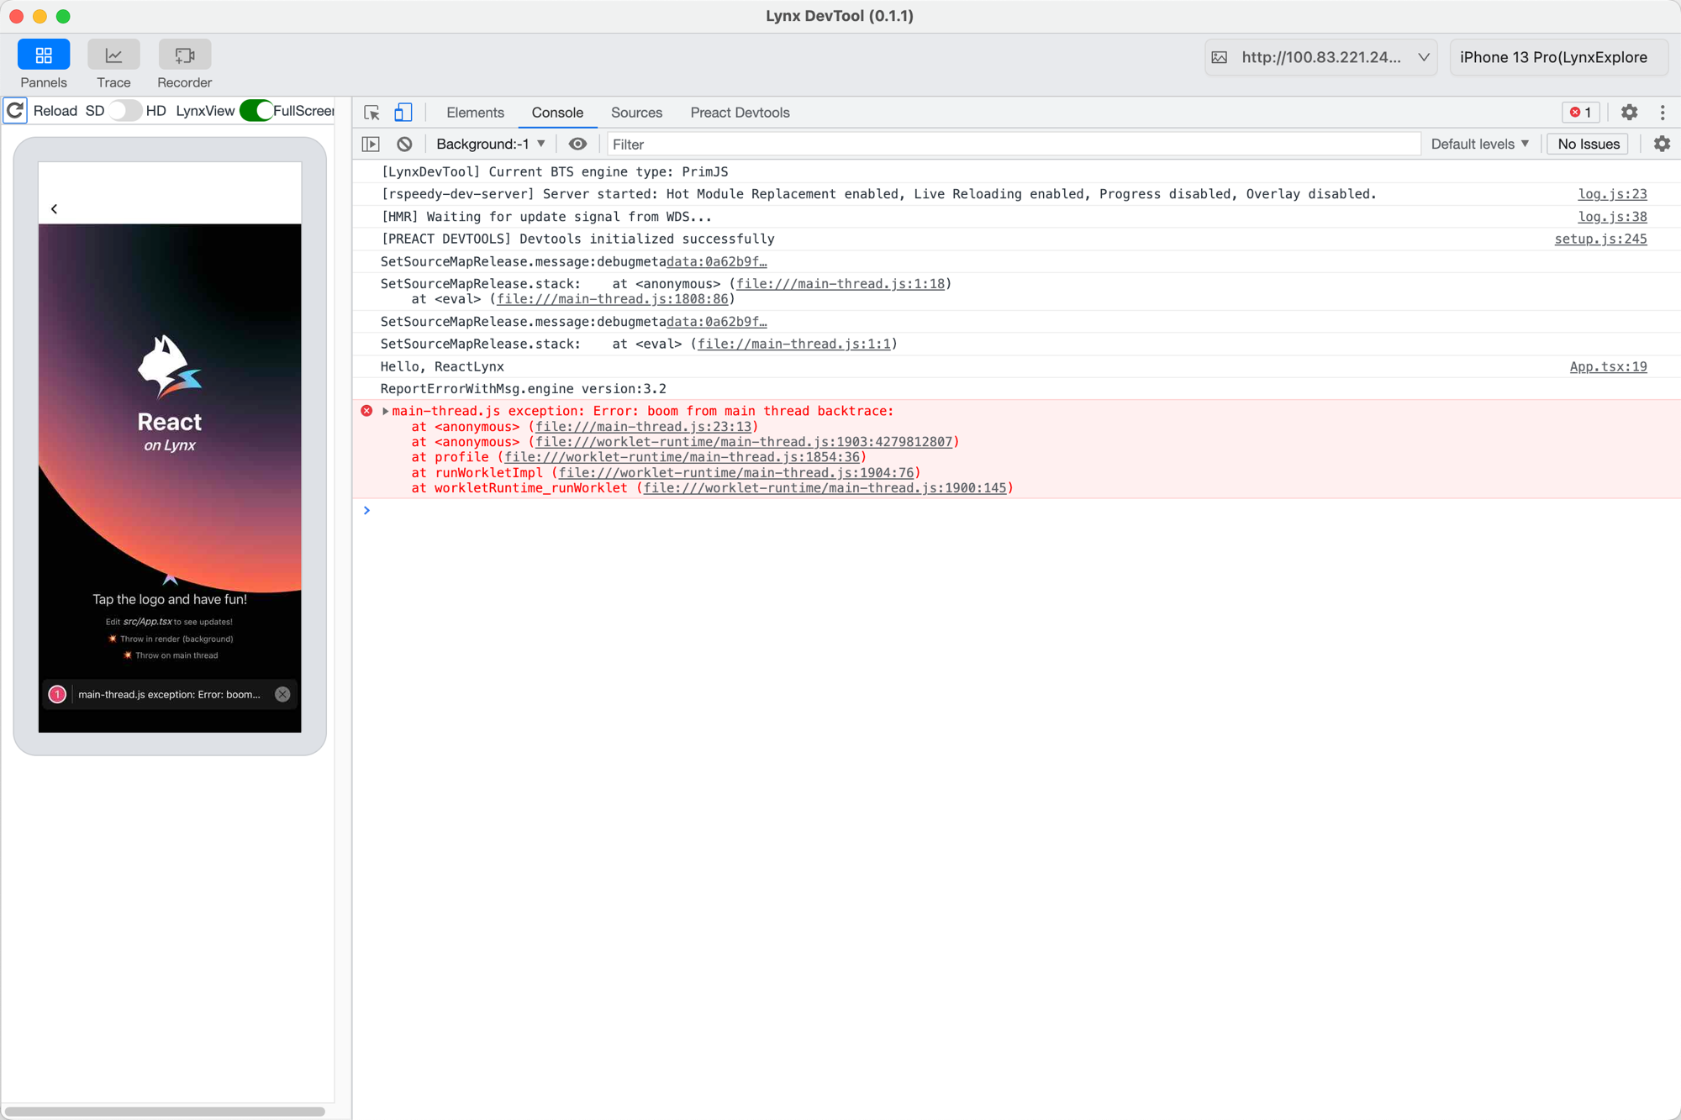Toggle the device toolbar icon
The height and width of the screenshot is (1120, 1681).
pos(403,113)
